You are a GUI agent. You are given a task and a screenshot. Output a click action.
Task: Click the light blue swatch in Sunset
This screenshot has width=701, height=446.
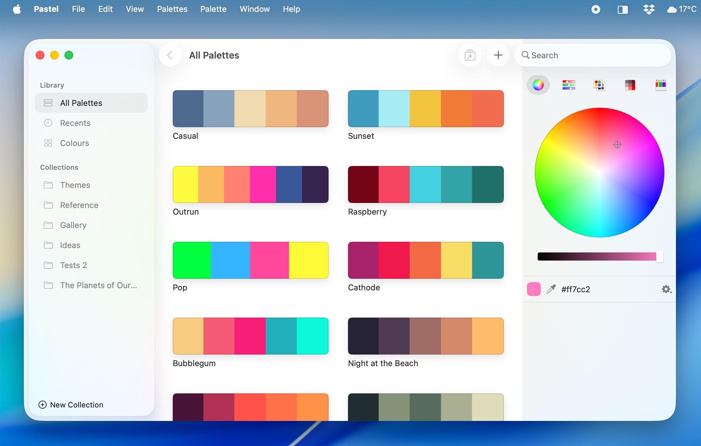pos(394,109)
